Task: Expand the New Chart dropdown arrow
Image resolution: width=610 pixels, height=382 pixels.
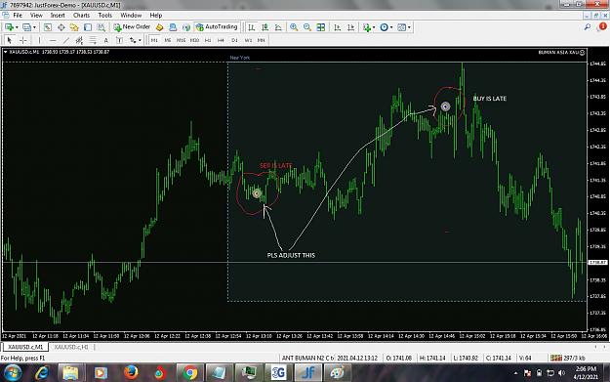Action: [x=17, y=27]
